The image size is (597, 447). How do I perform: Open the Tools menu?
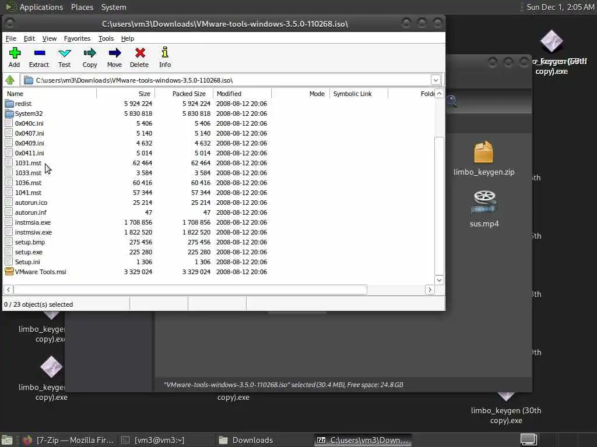pos(106,38)
